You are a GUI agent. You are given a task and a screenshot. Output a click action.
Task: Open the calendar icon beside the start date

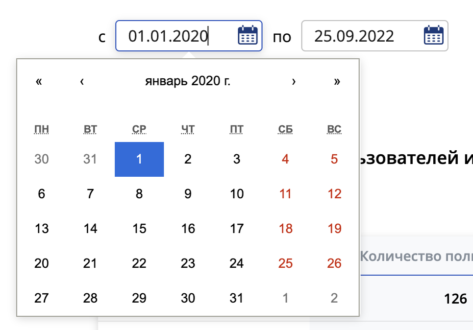pos(248,35)
